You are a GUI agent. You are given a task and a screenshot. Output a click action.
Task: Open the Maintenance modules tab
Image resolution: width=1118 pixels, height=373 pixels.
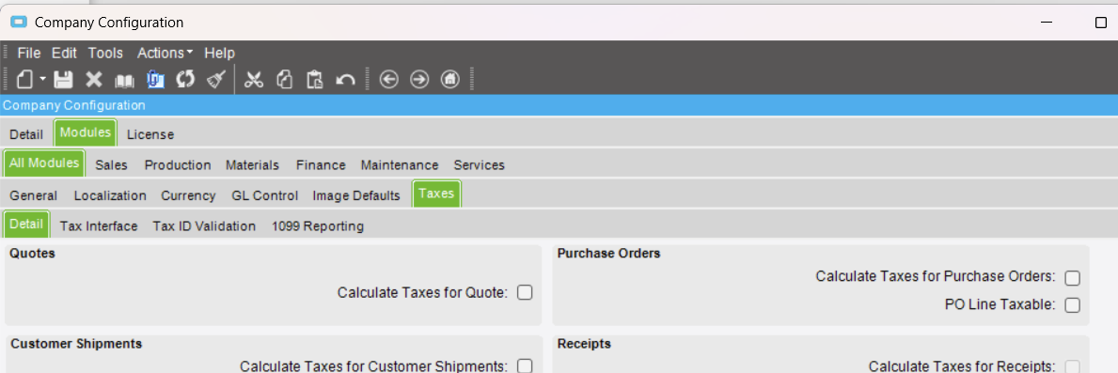coord(400,164)
